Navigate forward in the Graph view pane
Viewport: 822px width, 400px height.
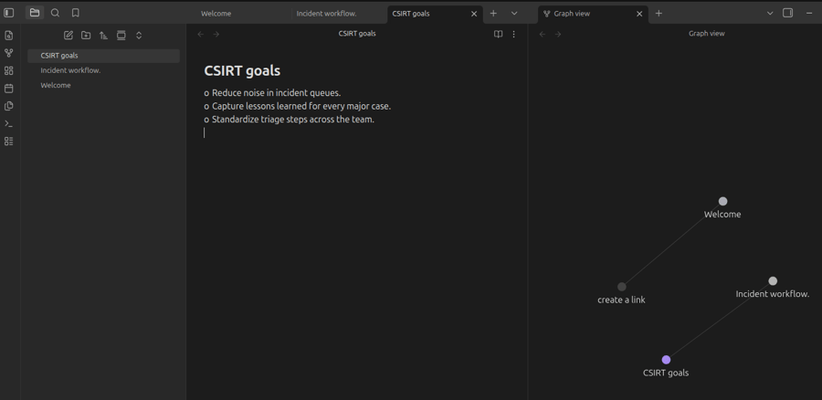[558, 34]
